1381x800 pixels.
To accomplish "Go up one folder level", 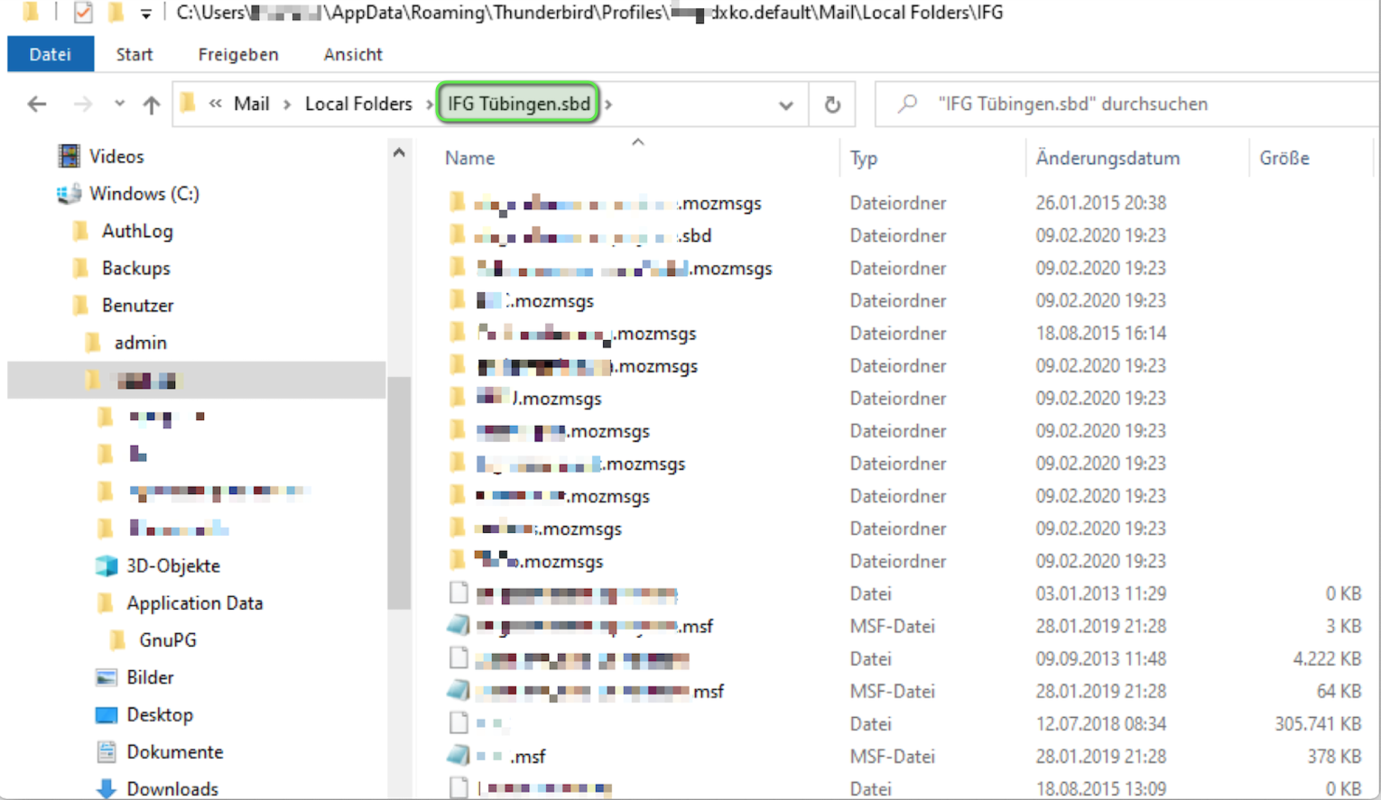I will 152,105.
